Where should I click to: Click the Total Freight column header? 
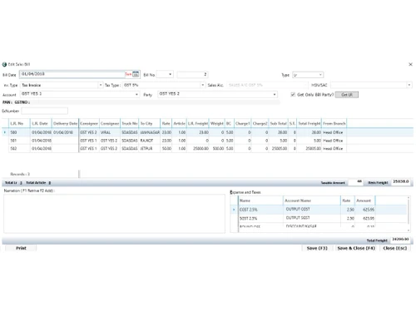click(x=310, y=123)
